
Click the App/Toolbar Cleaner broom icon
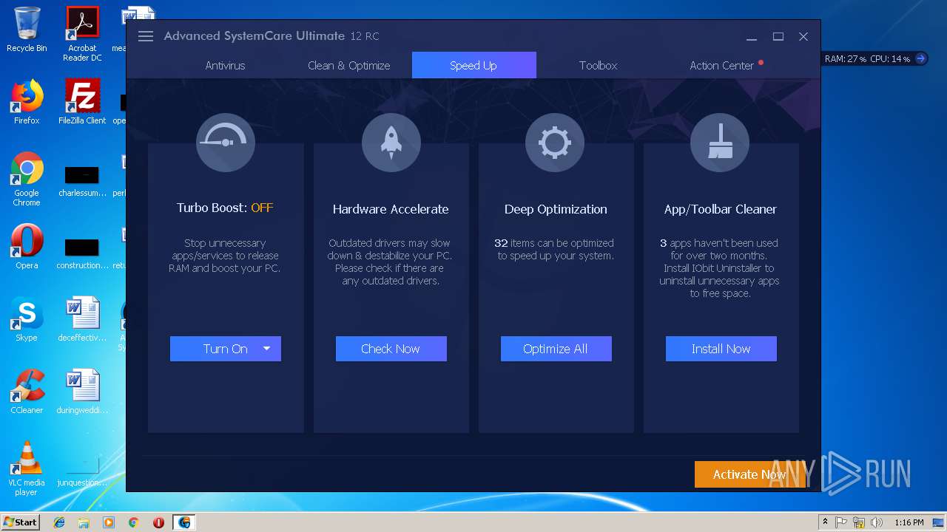[720, 143]
